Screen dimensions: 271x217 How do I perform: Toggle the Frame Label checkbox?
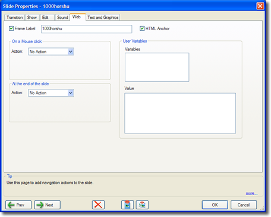[11, 28]
